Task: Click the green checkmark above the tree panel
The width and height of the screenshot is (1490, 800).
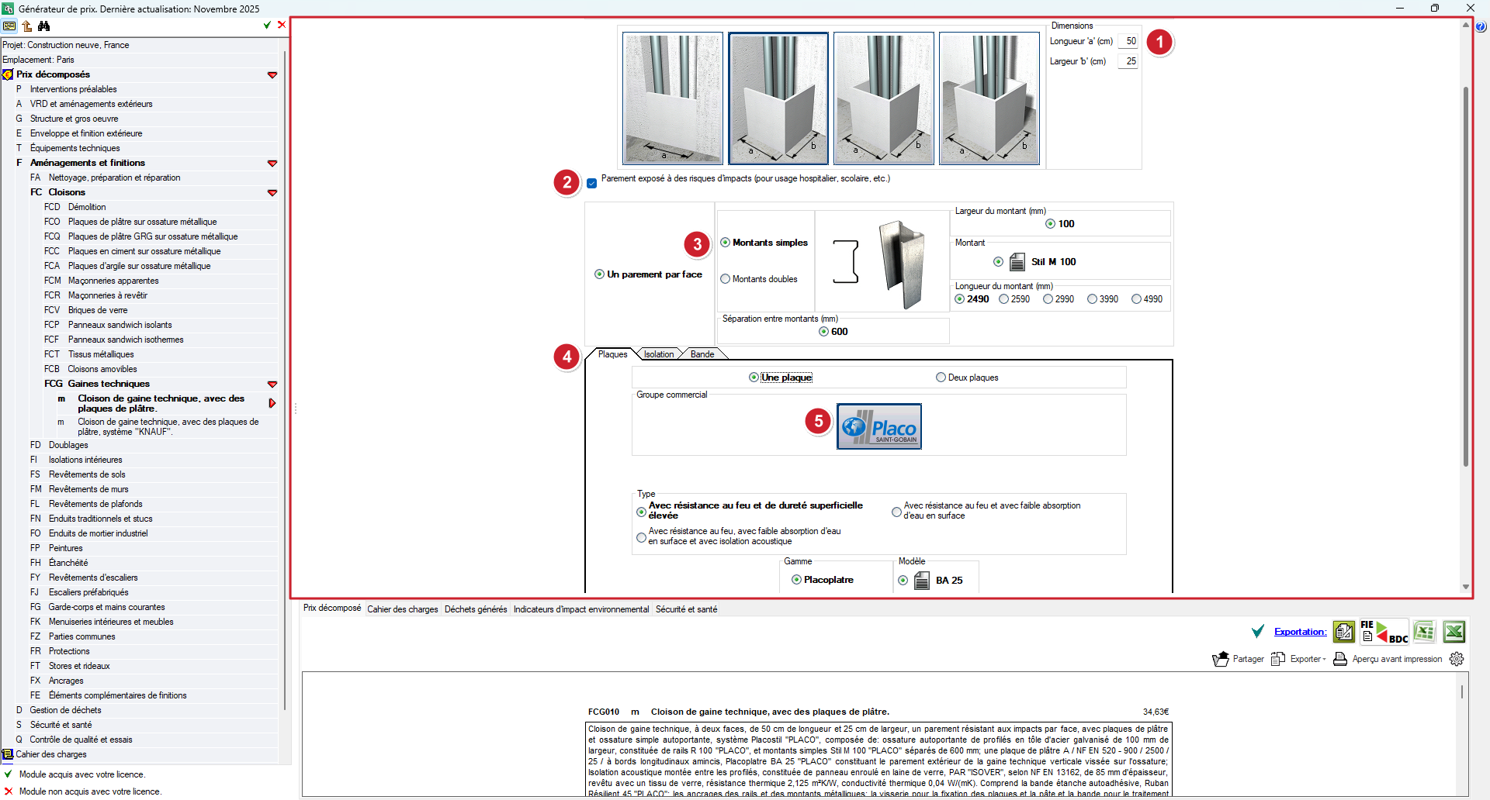Action: (x=267, y=25)
